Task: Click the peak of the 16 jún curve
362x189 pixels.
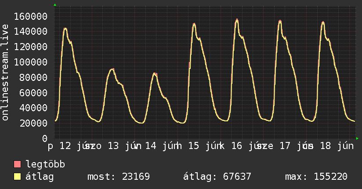Action: (237, 20)
